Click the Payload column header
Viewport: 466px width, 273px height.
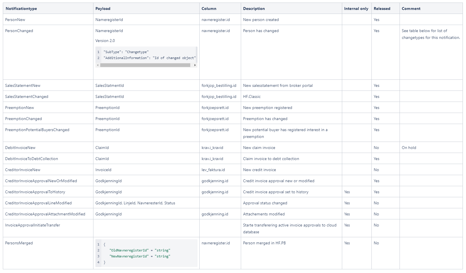click(103, 9)
